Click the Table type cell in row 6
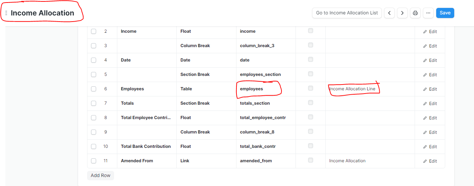 coord(206,89)
